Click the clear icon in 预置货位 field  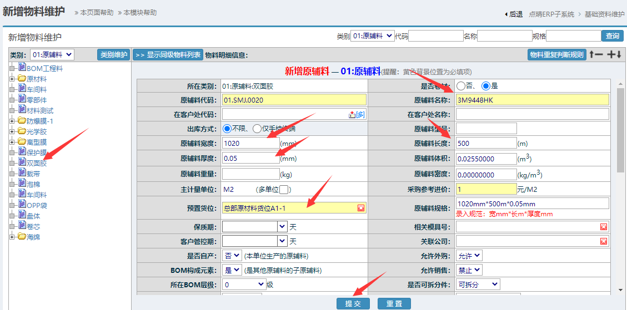tap(360, 208)
